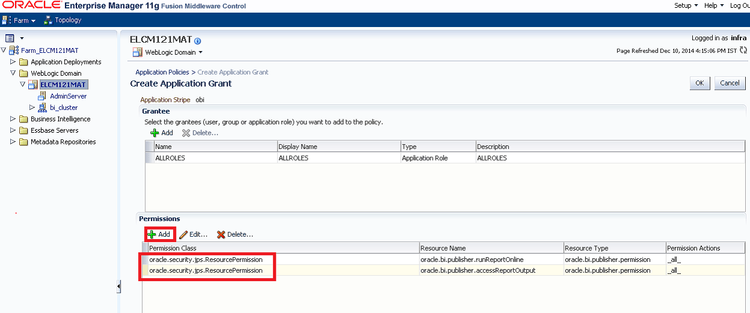Open the Setup menu
The height and width of the screenshot is (313, 750).
pyautogui.click(x=686, y=5)
